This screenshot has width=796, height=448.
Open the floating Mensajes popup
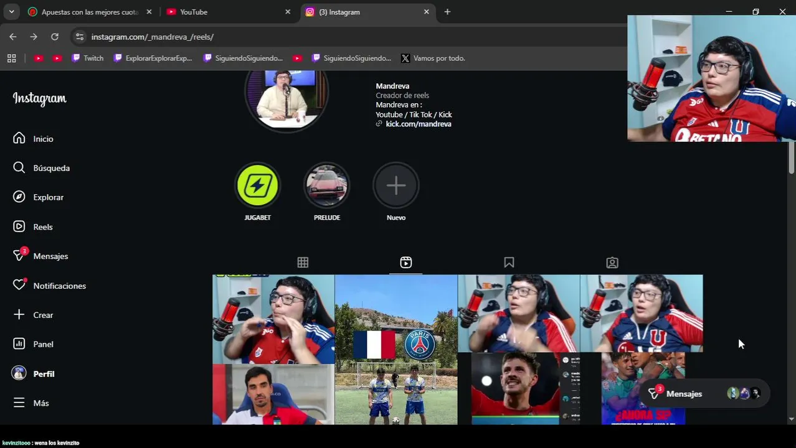click(x=705, y=393)
